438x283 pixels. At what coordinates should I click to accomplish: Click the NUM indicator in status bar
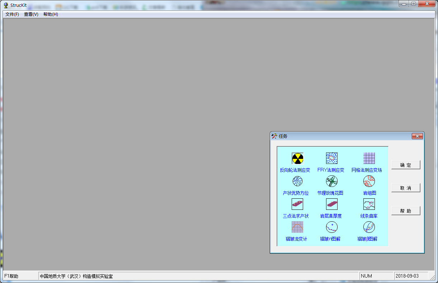pos(367,276)
